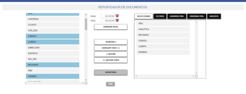Select CUENTA in the left field list
The height and width of the screenshot is (94, 246).
(x=53, y=42)
